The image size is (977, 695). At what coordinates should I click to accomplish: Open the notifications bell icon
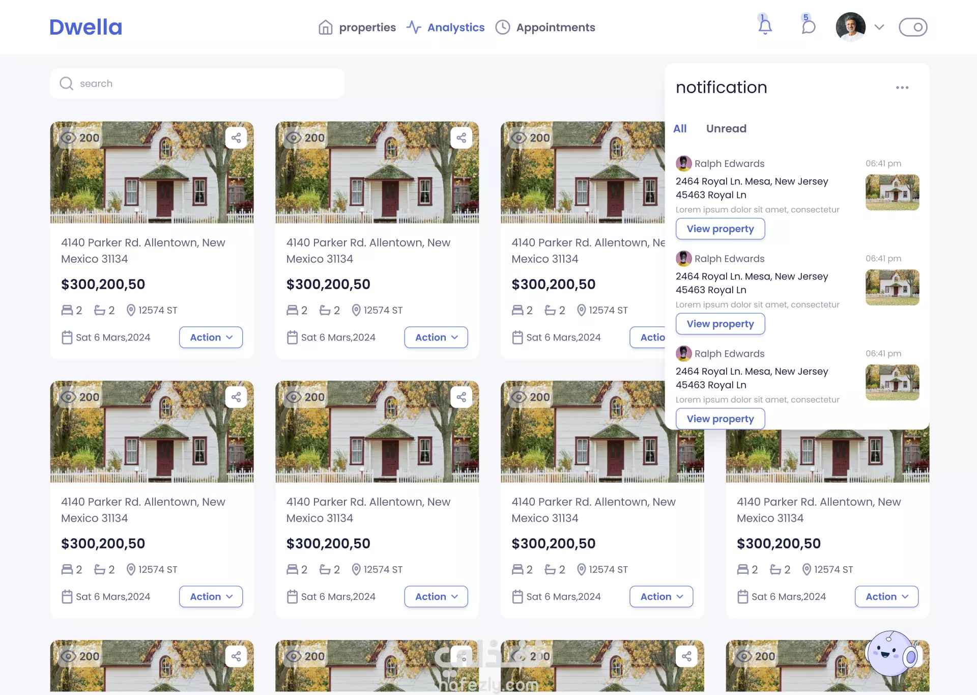(765, 26)
